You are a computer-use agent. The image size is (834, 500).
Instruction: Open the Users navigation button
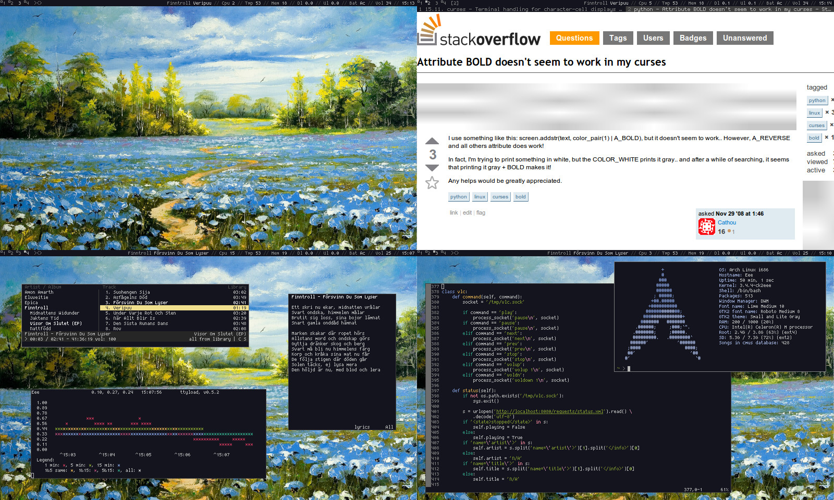point(653,38)
